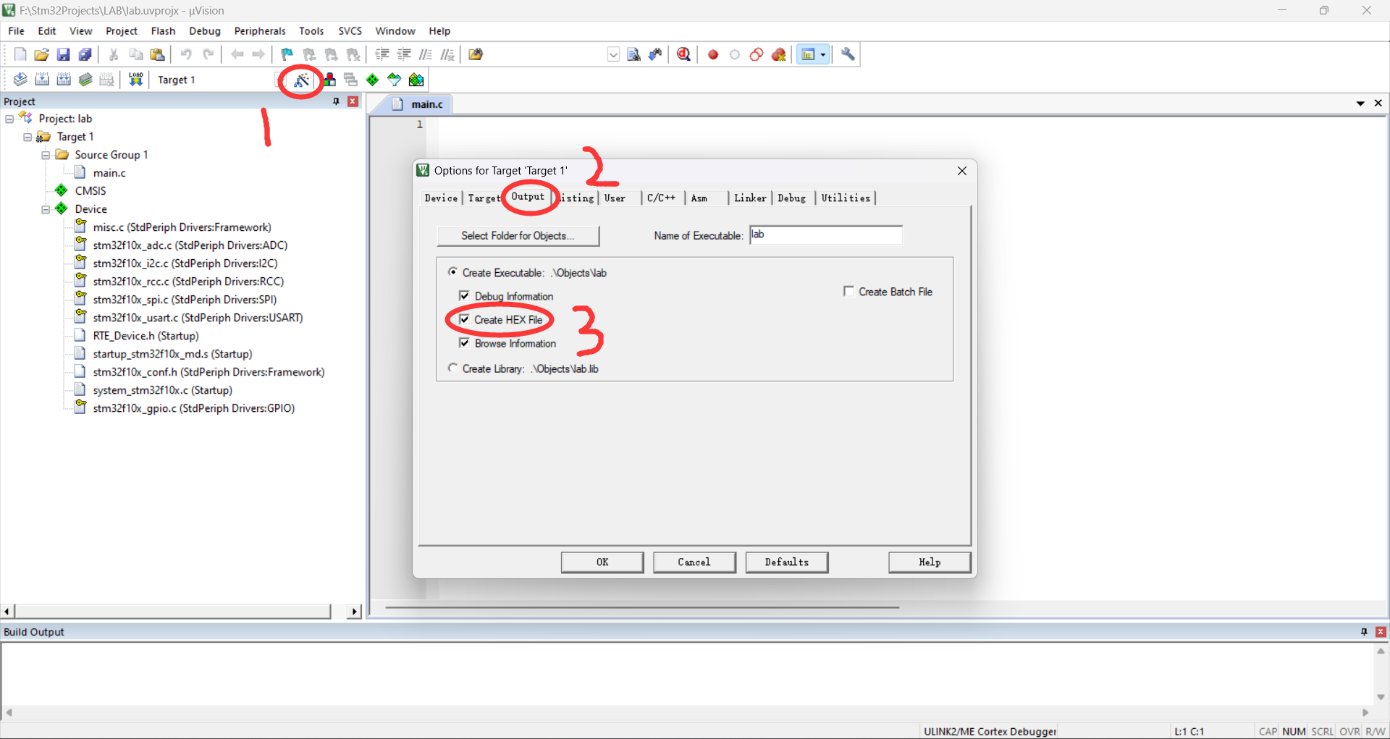
Task: Toggle the Create HEX File checkbox
Action: click(464, 319)
